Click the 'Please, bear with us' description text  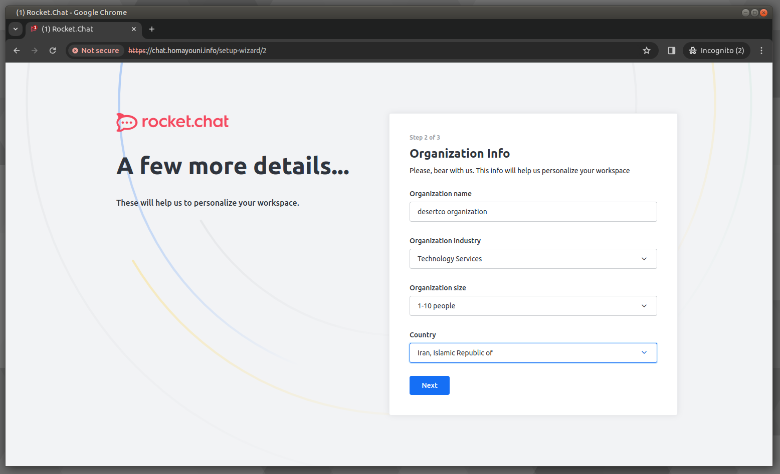pyautogui.click(x=519, y=171)
